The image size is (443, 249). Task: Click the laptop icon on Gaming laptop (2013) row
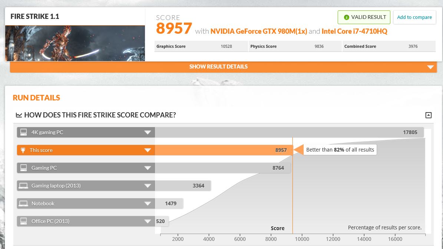pos(23,186)
